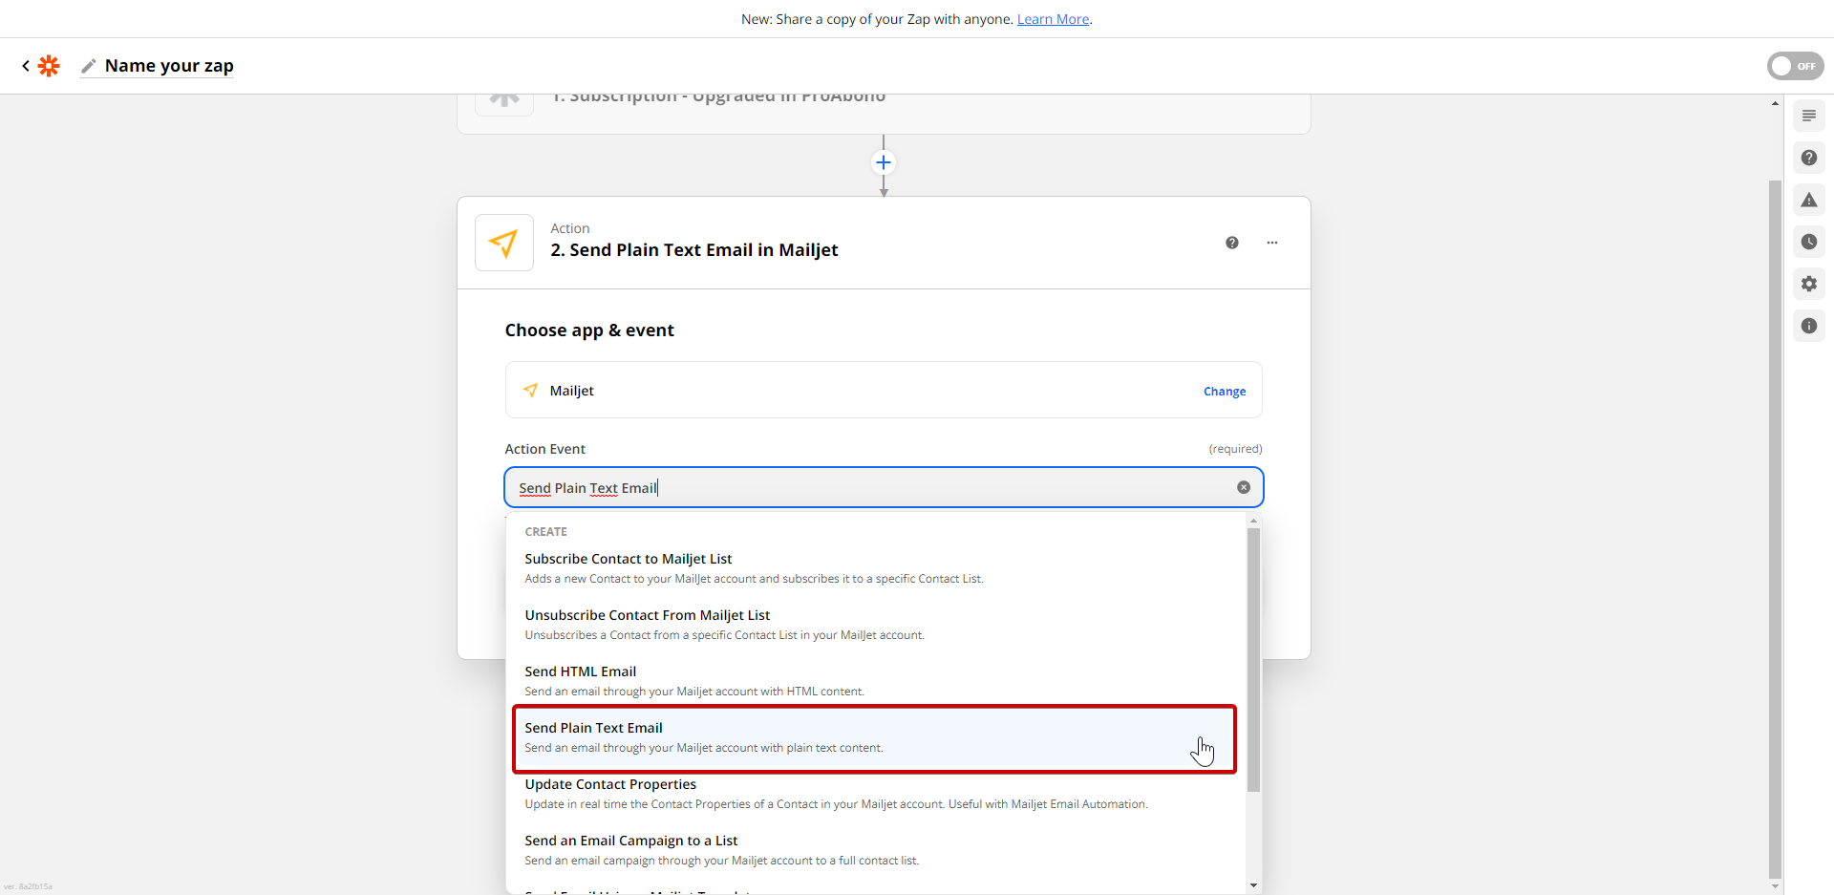This screenshot has height=895, width=1834.
Task: Click the 'Send Plain Text Email in Mailjet' step title
Action: coord(693,250)
